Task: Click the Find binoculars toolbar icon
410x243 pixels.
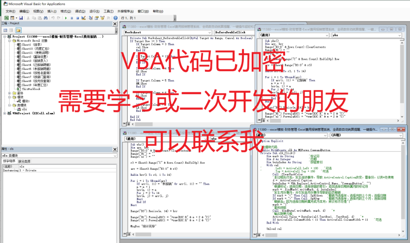Action: point(46,18)
